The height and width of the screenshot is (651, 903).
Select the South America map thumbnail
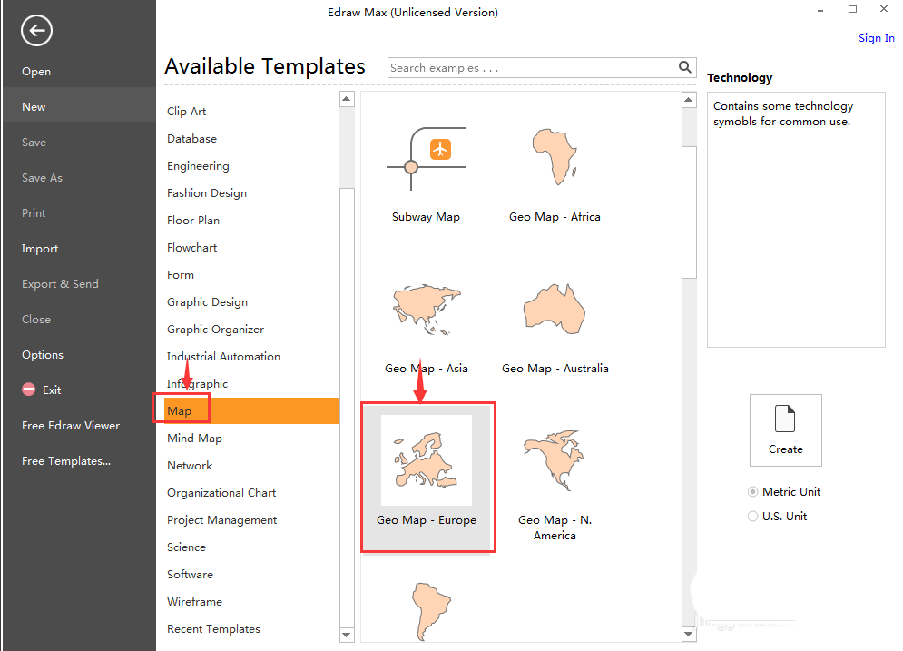click(432, 611)
